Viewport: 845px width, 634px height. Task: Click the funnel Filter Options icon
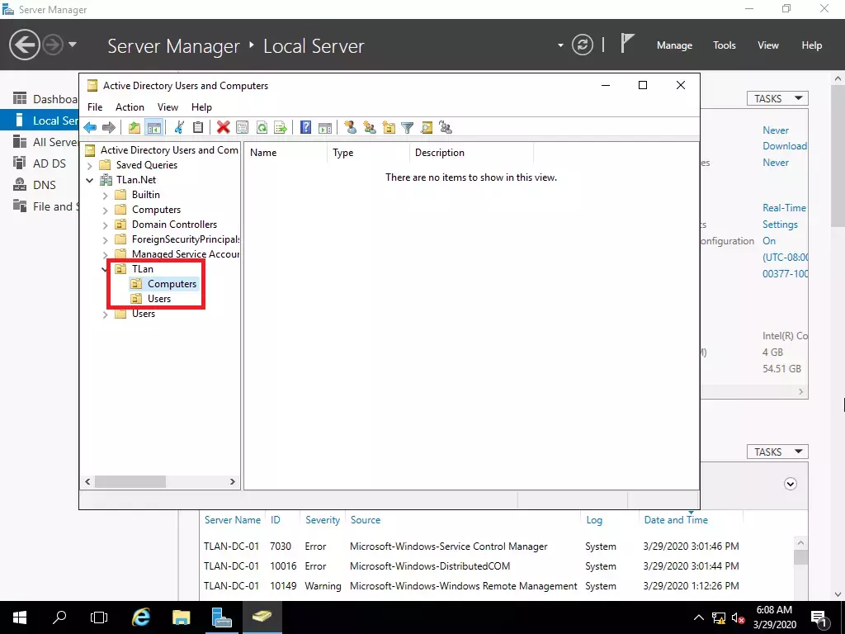click(x=408, y=128)
